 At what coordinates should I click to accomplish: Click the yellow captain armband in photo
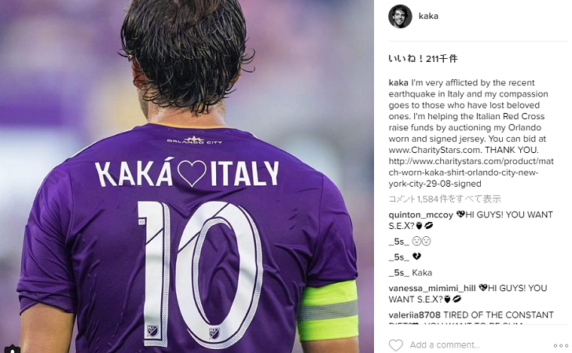pos(328,311)
